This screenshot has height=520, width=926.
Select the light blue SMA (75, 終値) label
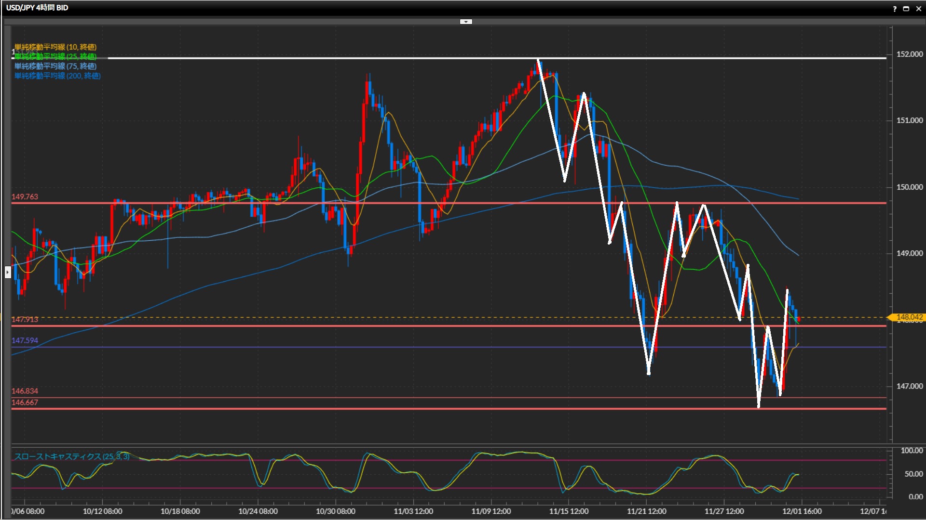pyautogui.click(x=55, y=66)
